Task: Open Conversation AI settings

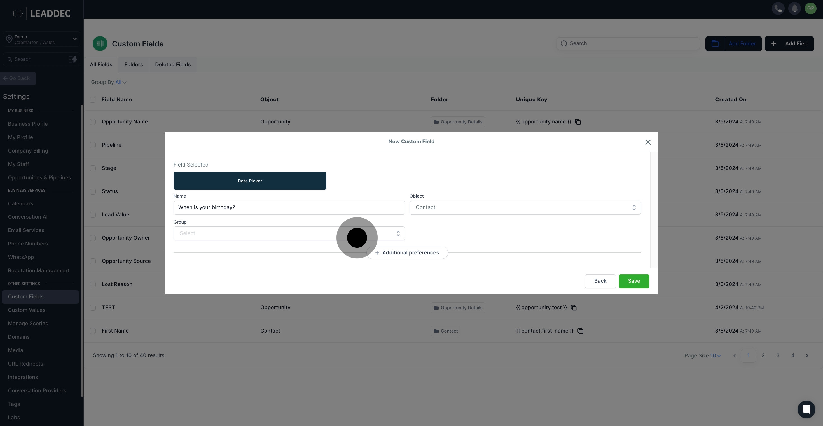Action: pos(27,217)
